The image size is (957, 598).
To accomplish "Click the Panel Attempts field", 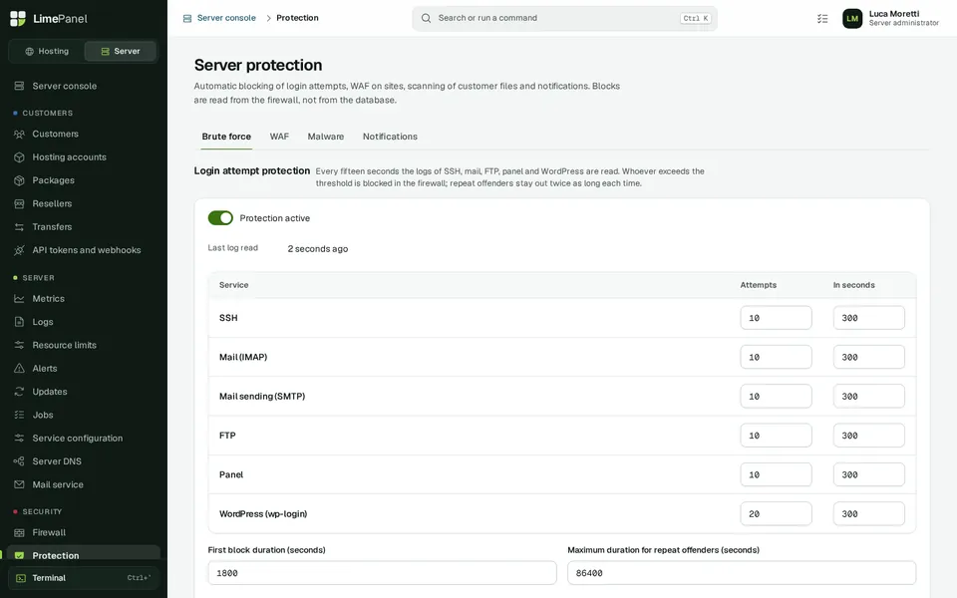I will click(x=776, y=474).
